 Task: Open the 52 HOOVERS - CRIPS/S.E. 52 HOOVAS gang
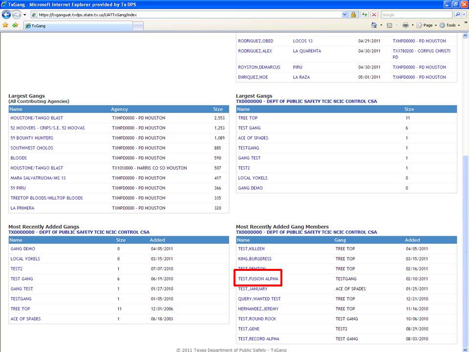point(47,128)
